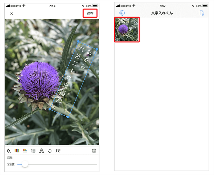Click the 7:46 clock in status bar
The image size is (214, 175).
[x=52, y=6]
